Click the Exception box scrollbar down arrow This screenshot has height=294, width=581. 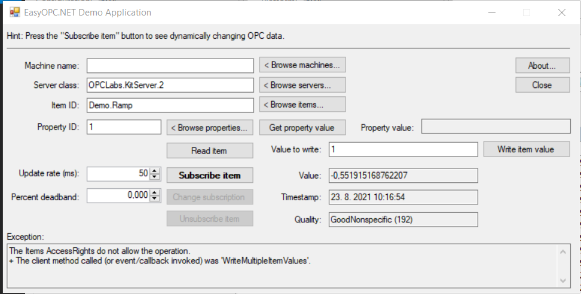(563, 281)
